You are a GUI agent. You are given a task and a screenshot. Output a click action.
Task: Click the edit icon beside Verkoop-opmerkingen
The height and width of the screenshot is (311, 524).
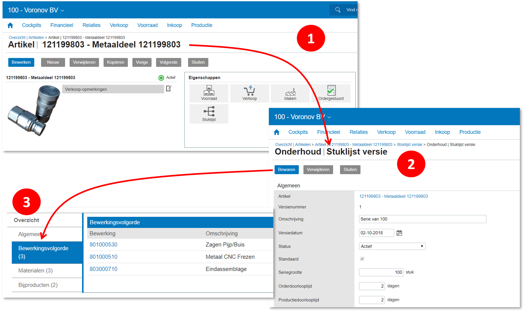pyautogui.click(x=169, y=88)
